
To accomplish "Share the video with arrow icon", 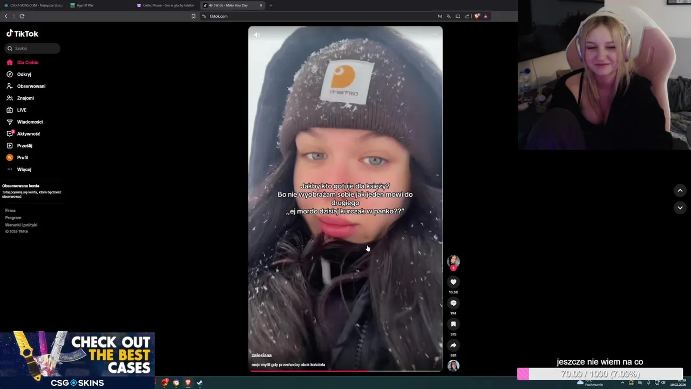I will [453, 345].
